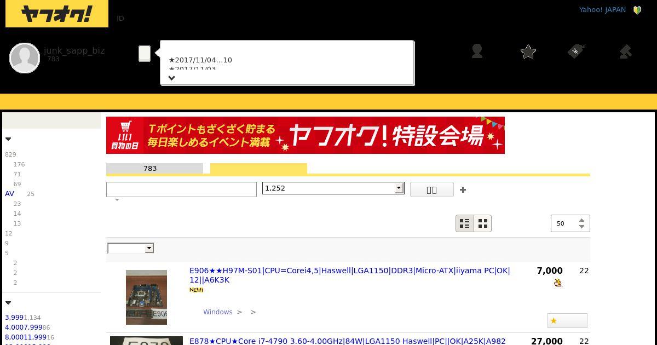Open the price tag icon in header
This screenshot has height=345, width=657.
[x=576, y=51]
